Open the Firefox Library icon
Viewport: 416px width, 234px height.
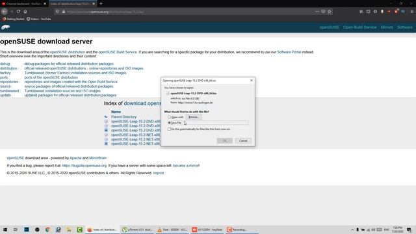click(361, 12)
